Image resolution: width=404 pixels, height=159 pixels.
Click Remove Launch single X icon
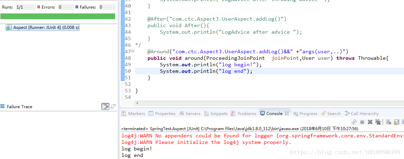point(370,122)
